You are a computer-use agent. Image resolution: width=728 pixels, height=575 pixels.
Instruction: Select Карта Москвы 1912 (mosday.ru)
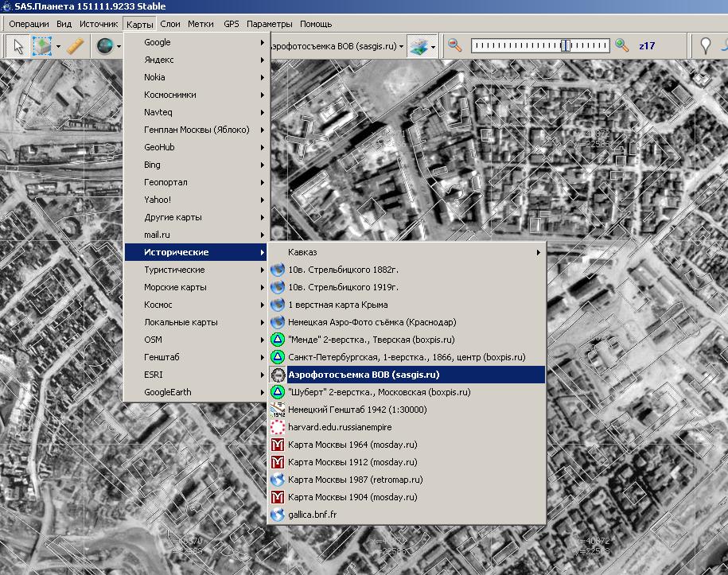pyautogui.click(x=407, y=462)
